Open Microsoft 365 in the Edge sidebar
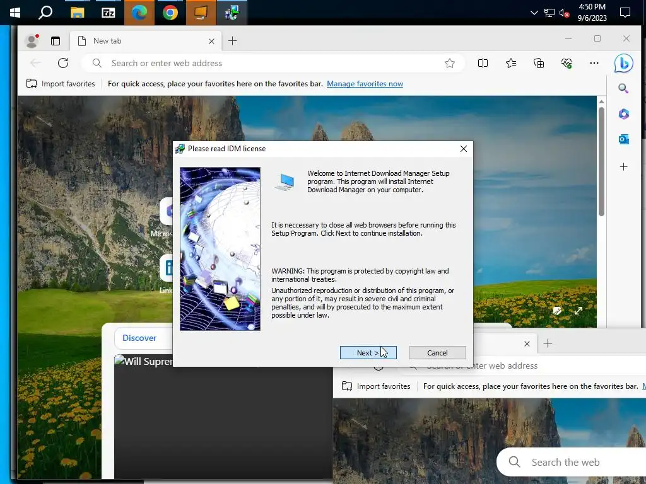 (x=623, y=114)
